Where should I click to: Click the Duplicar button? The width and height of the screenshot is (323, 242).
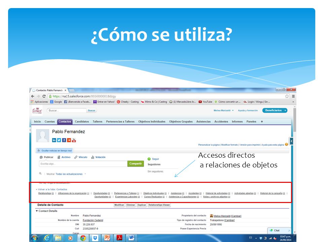pos(142,205)
